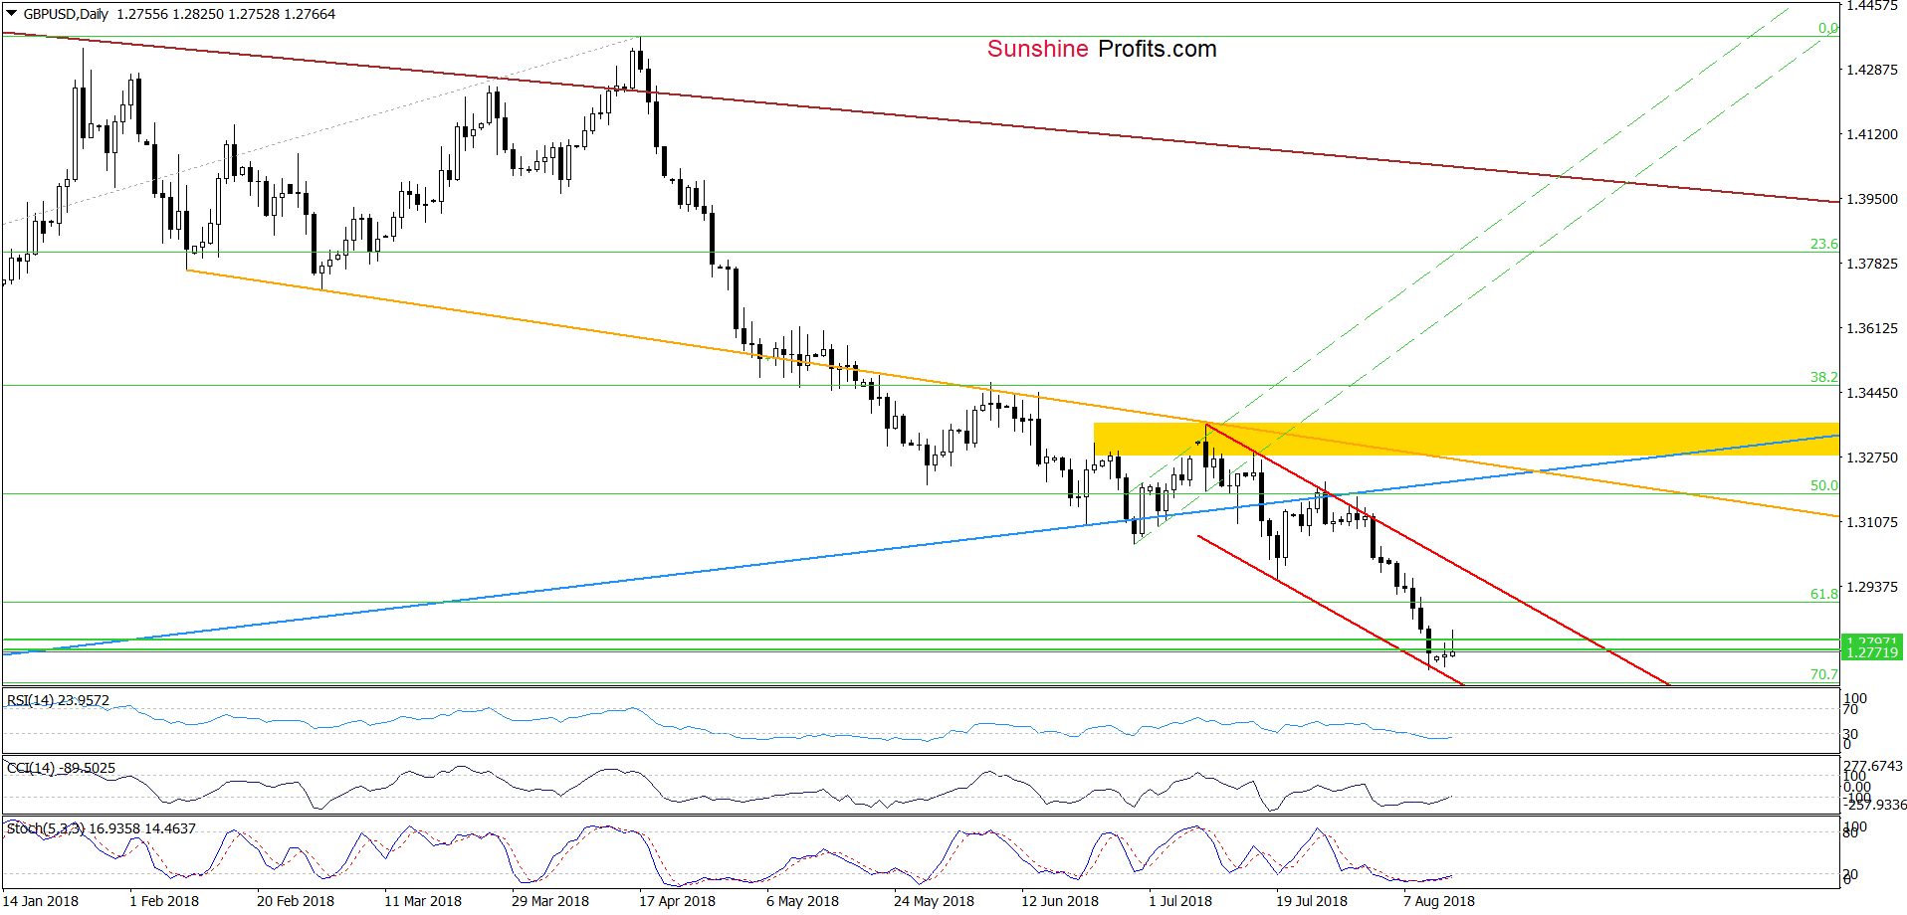Click the 12 Jun 2018 date label
The height and width of the screenshot is (915, 1907).
tap(1060, 901)
